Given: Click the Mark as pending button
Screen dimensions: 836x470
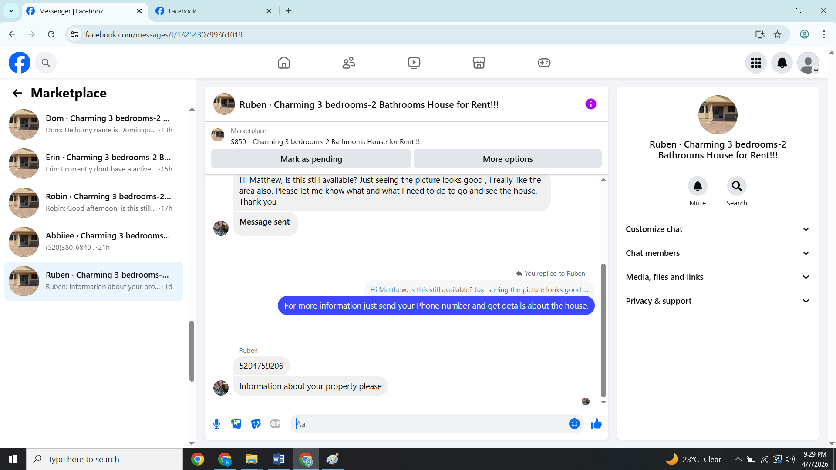Looking at the screenshot, I should (x=311, y=159).
